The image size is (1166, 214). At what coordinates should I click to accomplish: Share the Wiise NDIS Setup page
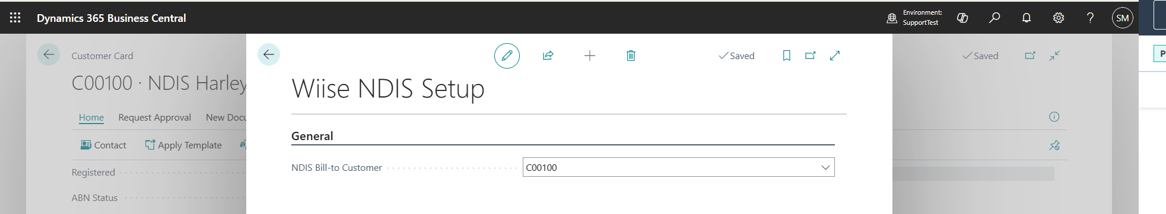click(x=548, y=56)
